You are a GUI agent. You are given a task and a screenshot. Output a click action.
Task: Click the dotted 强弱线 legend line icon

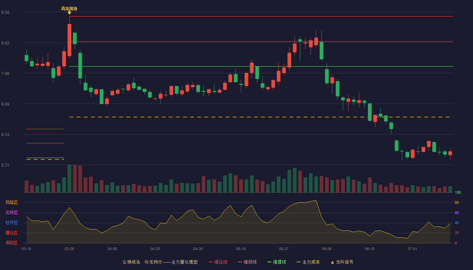coord(240,262)
